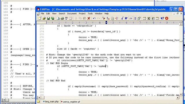The image size is (185, 104).
Task: Click the Save All toolbar icon
Action: pos(53,18)
